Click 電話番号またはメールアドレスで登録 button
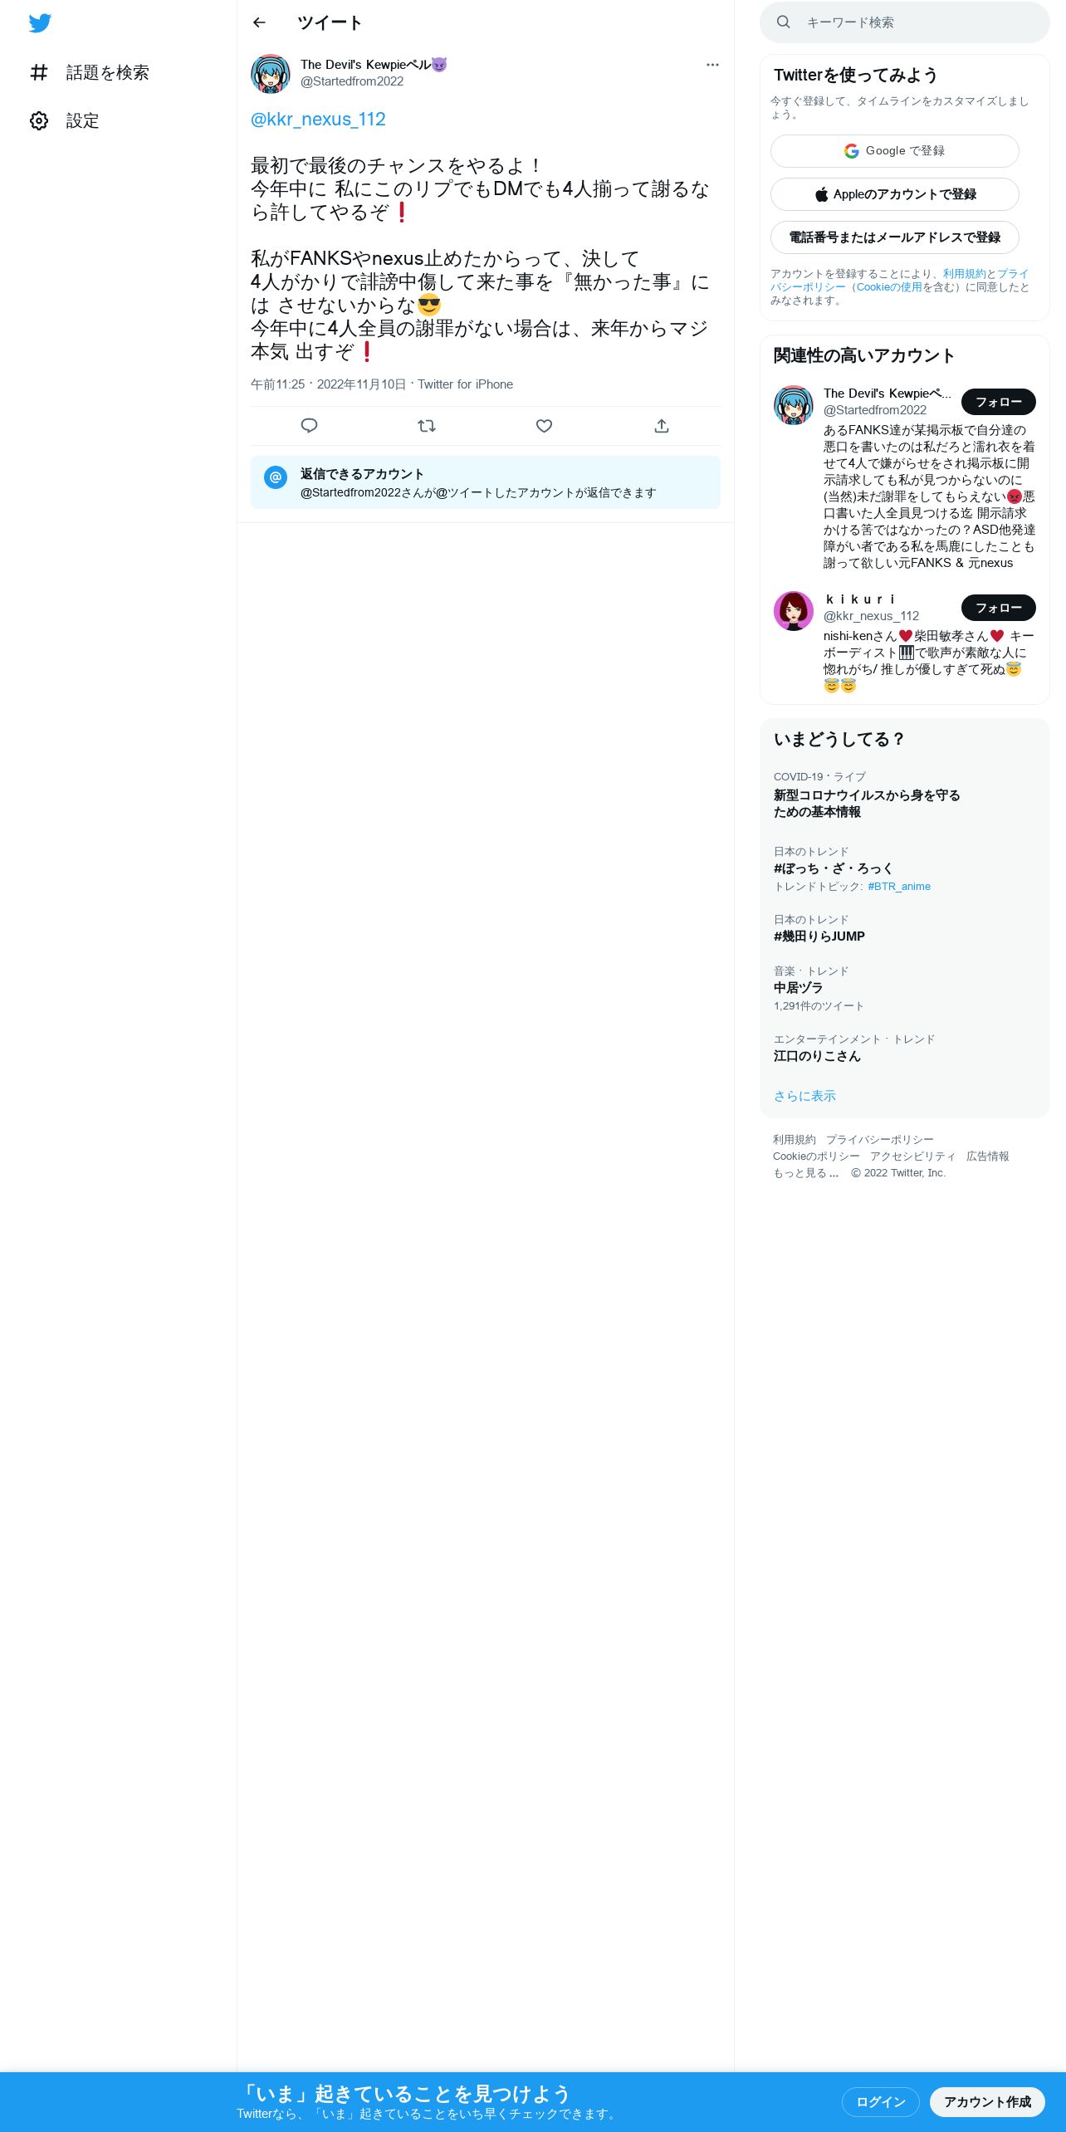1066x2132 pixels. pos(895,237)
